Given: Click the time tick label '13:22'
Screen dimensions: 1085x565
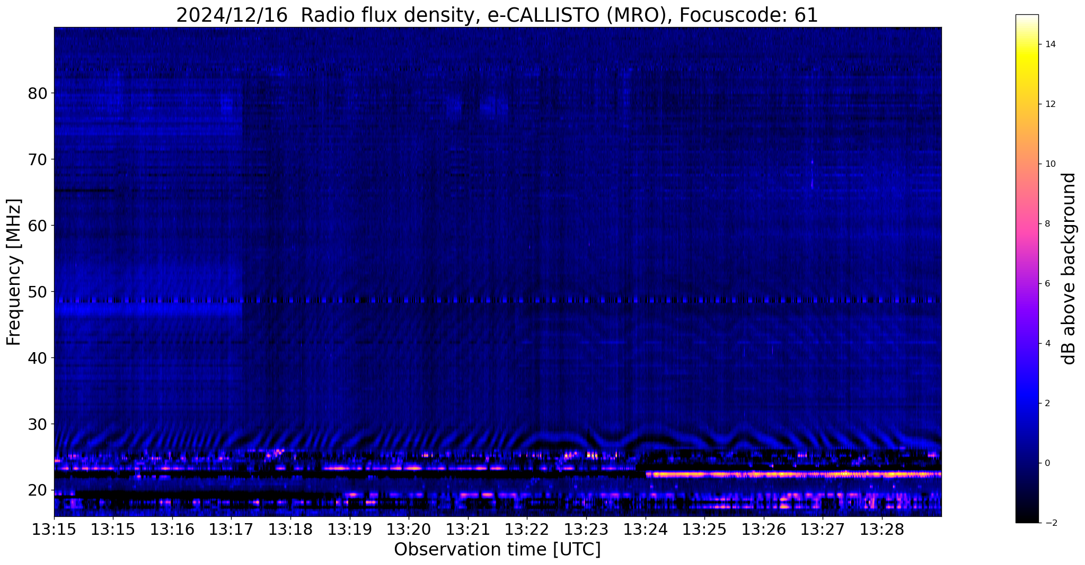Looking at the screenshot, I should (527, 529).
